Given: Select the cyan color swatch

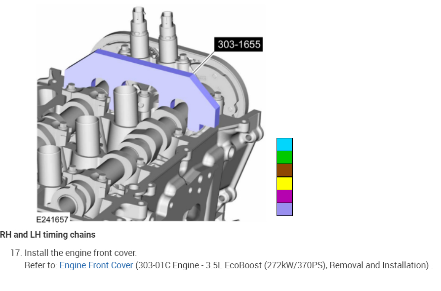Looking at the screenshot, I should tap(284, 145).
